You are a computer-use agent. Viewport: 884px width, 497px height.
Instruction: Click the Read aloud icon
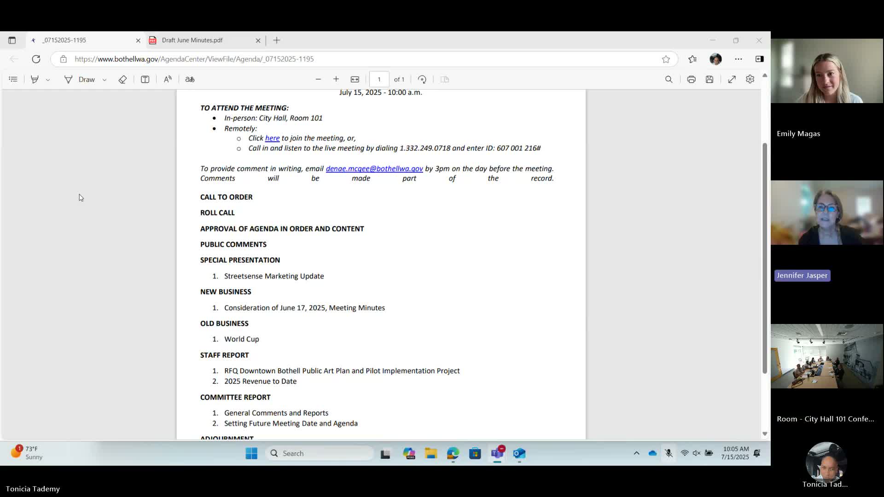point(168,79)
